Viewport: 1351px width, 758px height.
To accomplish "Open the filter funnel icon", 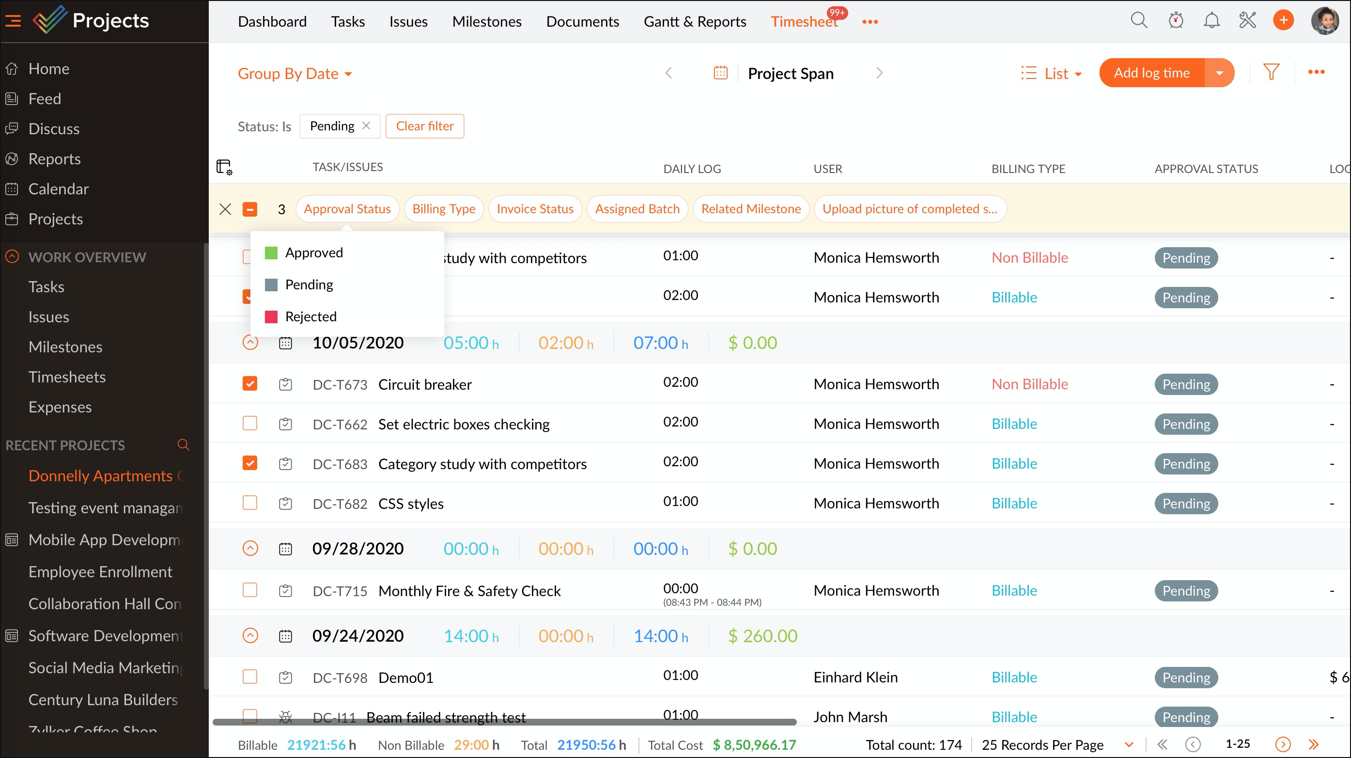I will [x=1271, y=72].
